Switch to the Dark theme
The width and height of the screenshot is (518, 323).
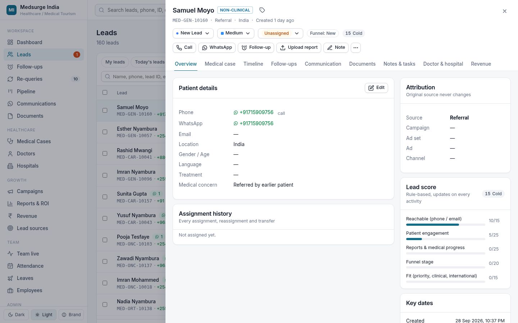pos(16,315)
